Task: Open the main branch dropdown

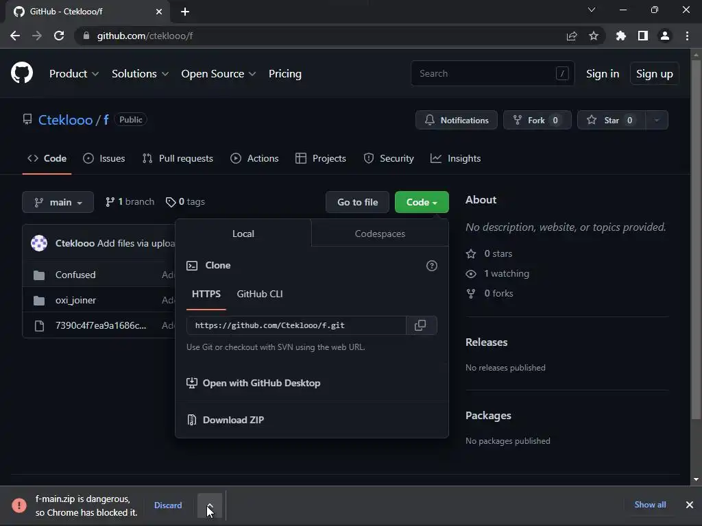Action: [58, 202]
